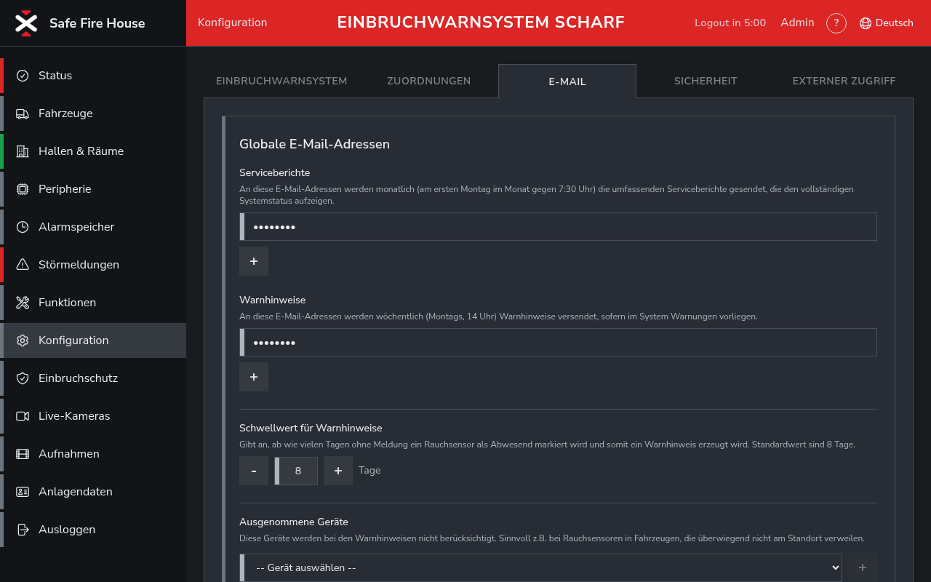
Task: Click the Ausloggen exit icon
Action: (x=23, y=530)
